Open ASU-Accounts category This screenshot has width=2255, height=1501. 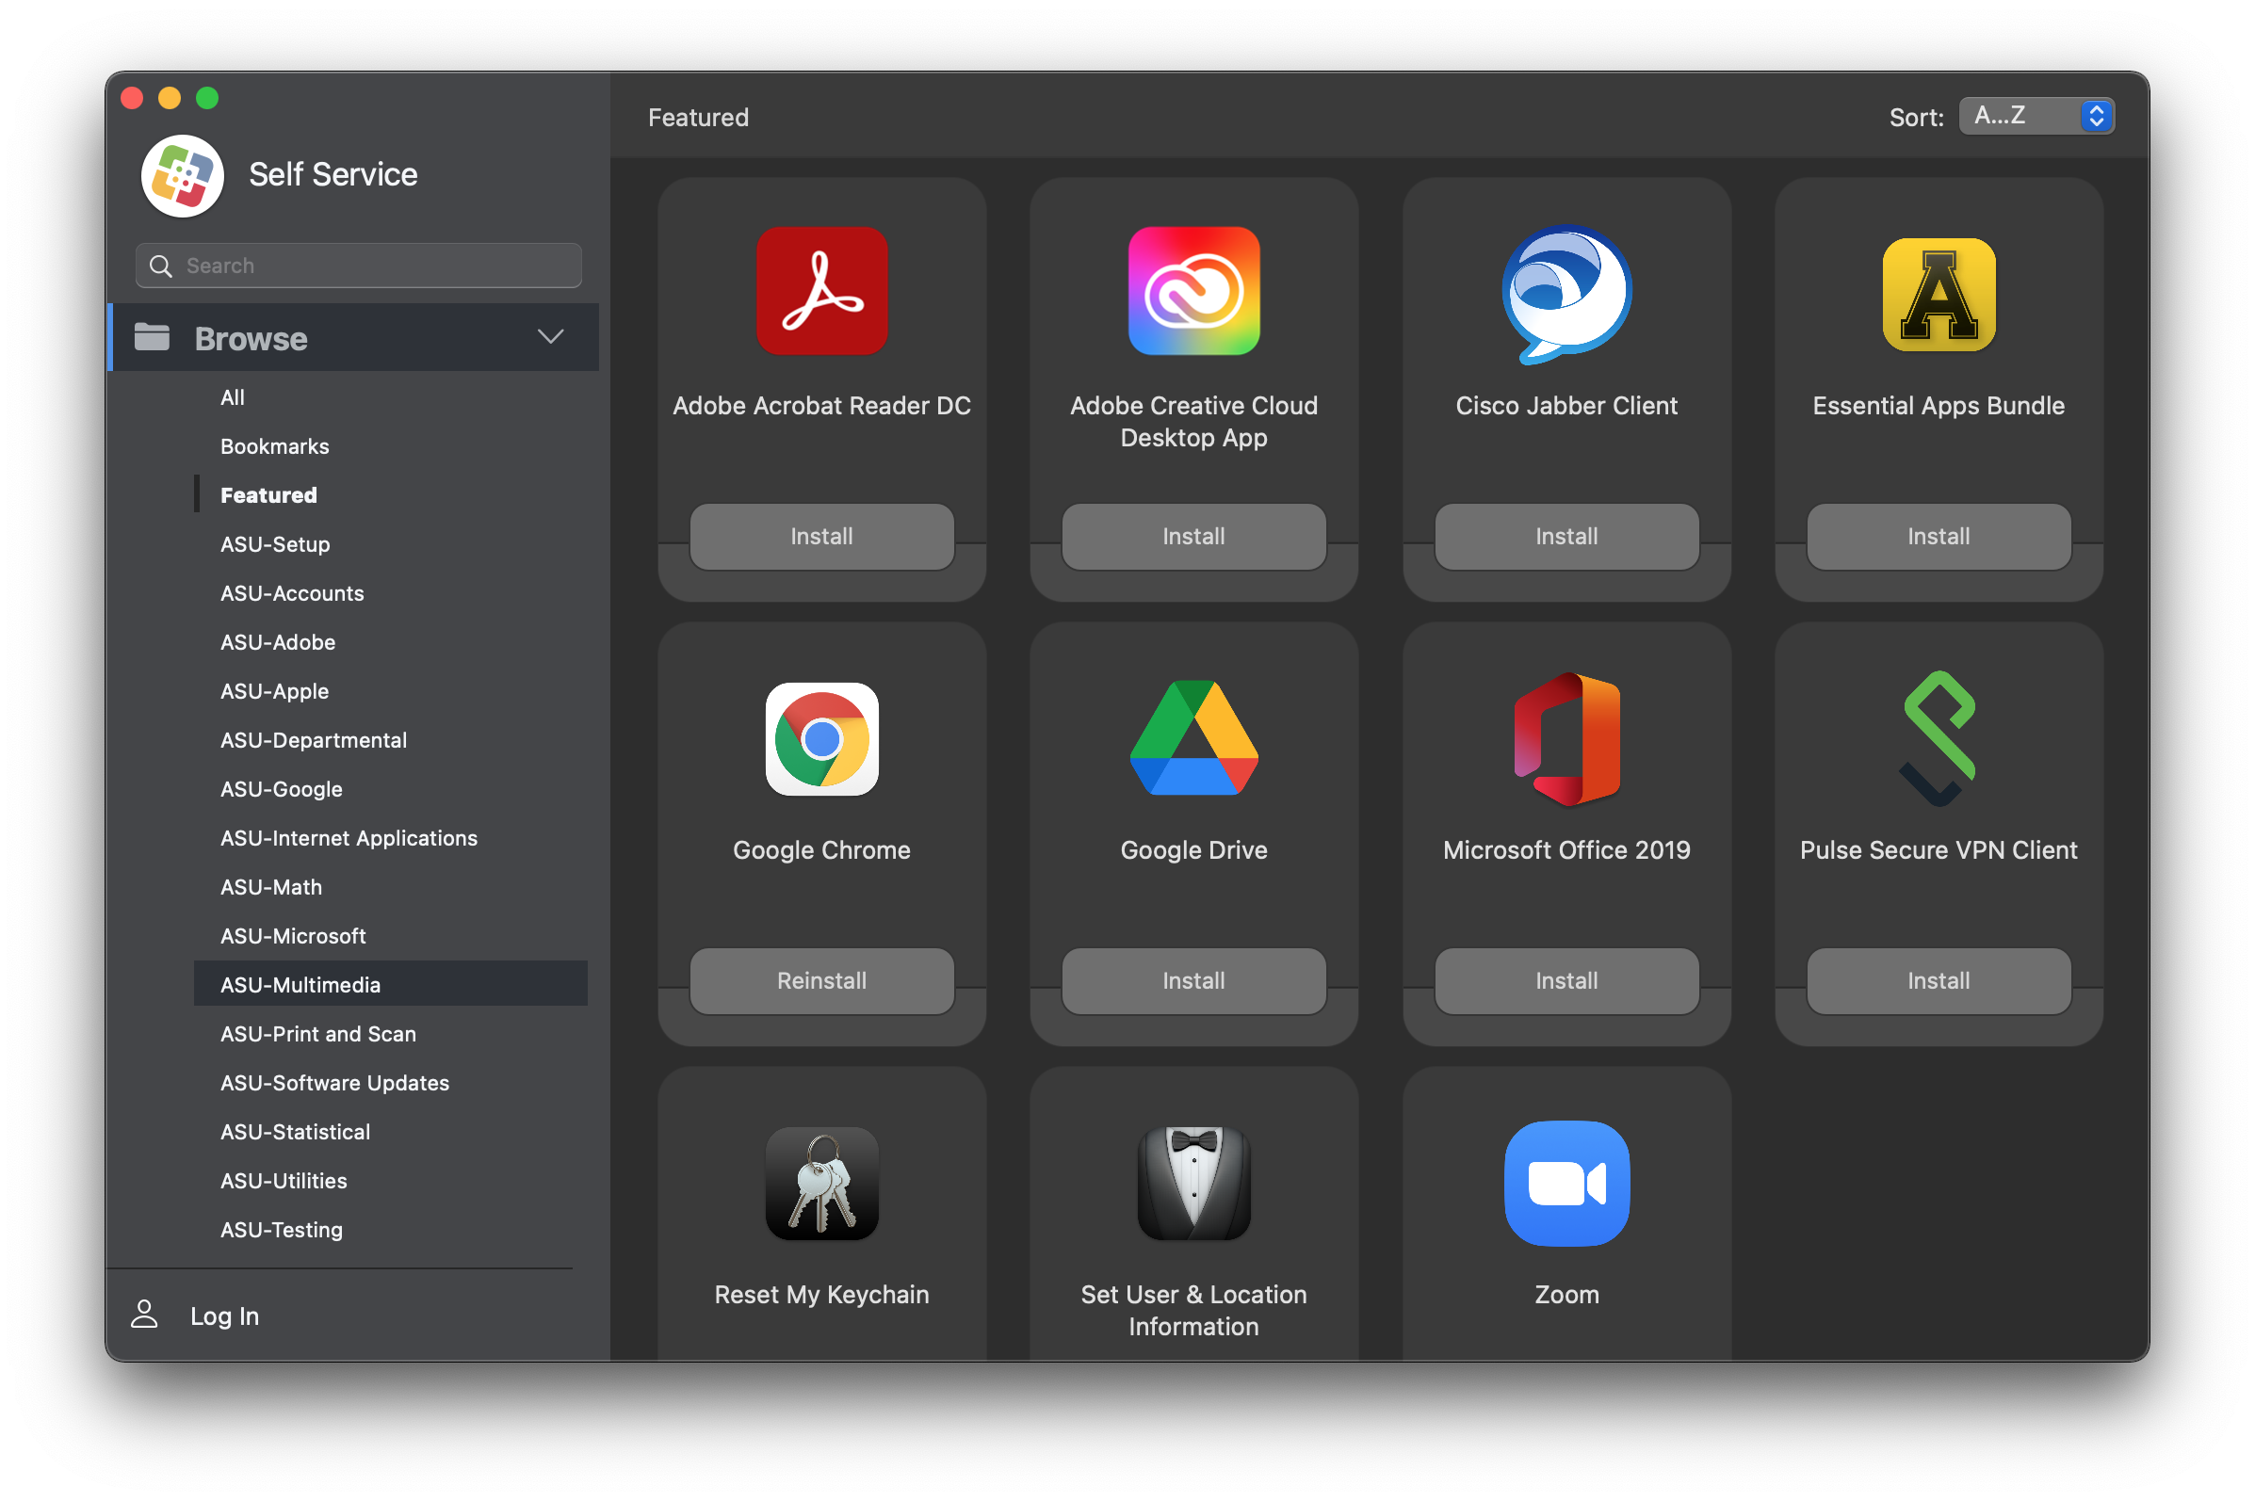point(292,592)
